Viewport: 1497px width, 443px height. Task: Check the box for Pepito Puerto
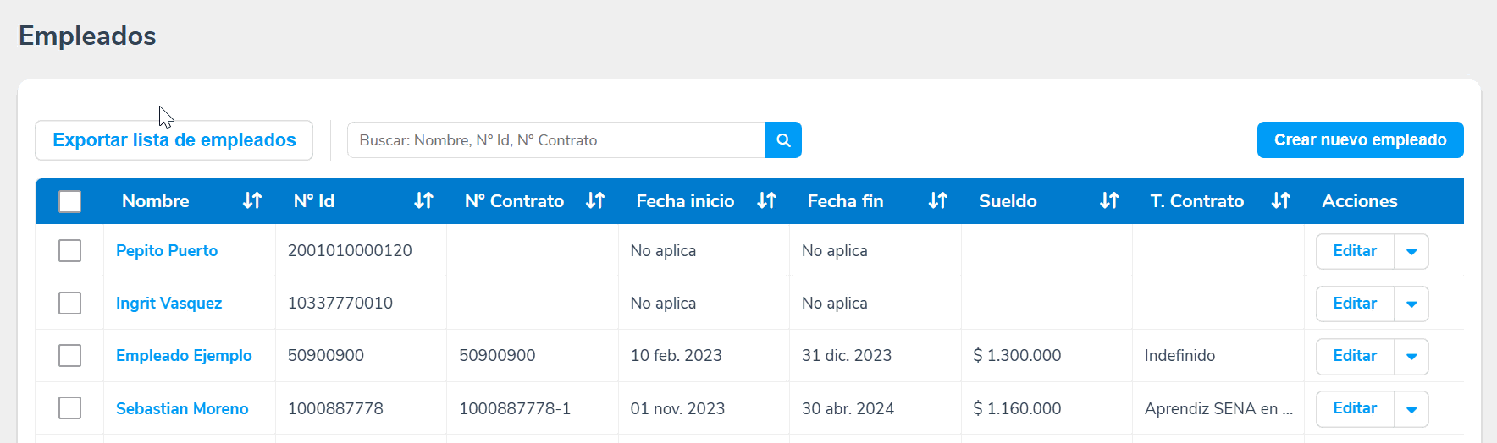coord(70,251)
